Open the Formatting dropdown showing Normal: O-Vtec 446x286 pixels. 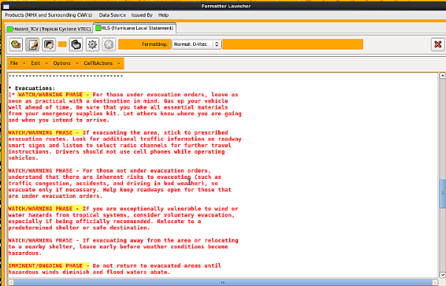pos(196,44)
